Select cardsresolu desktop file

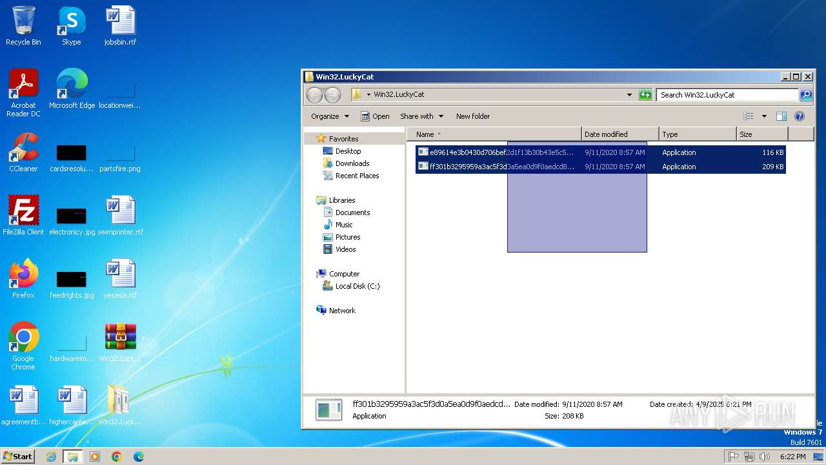point(72,159)
